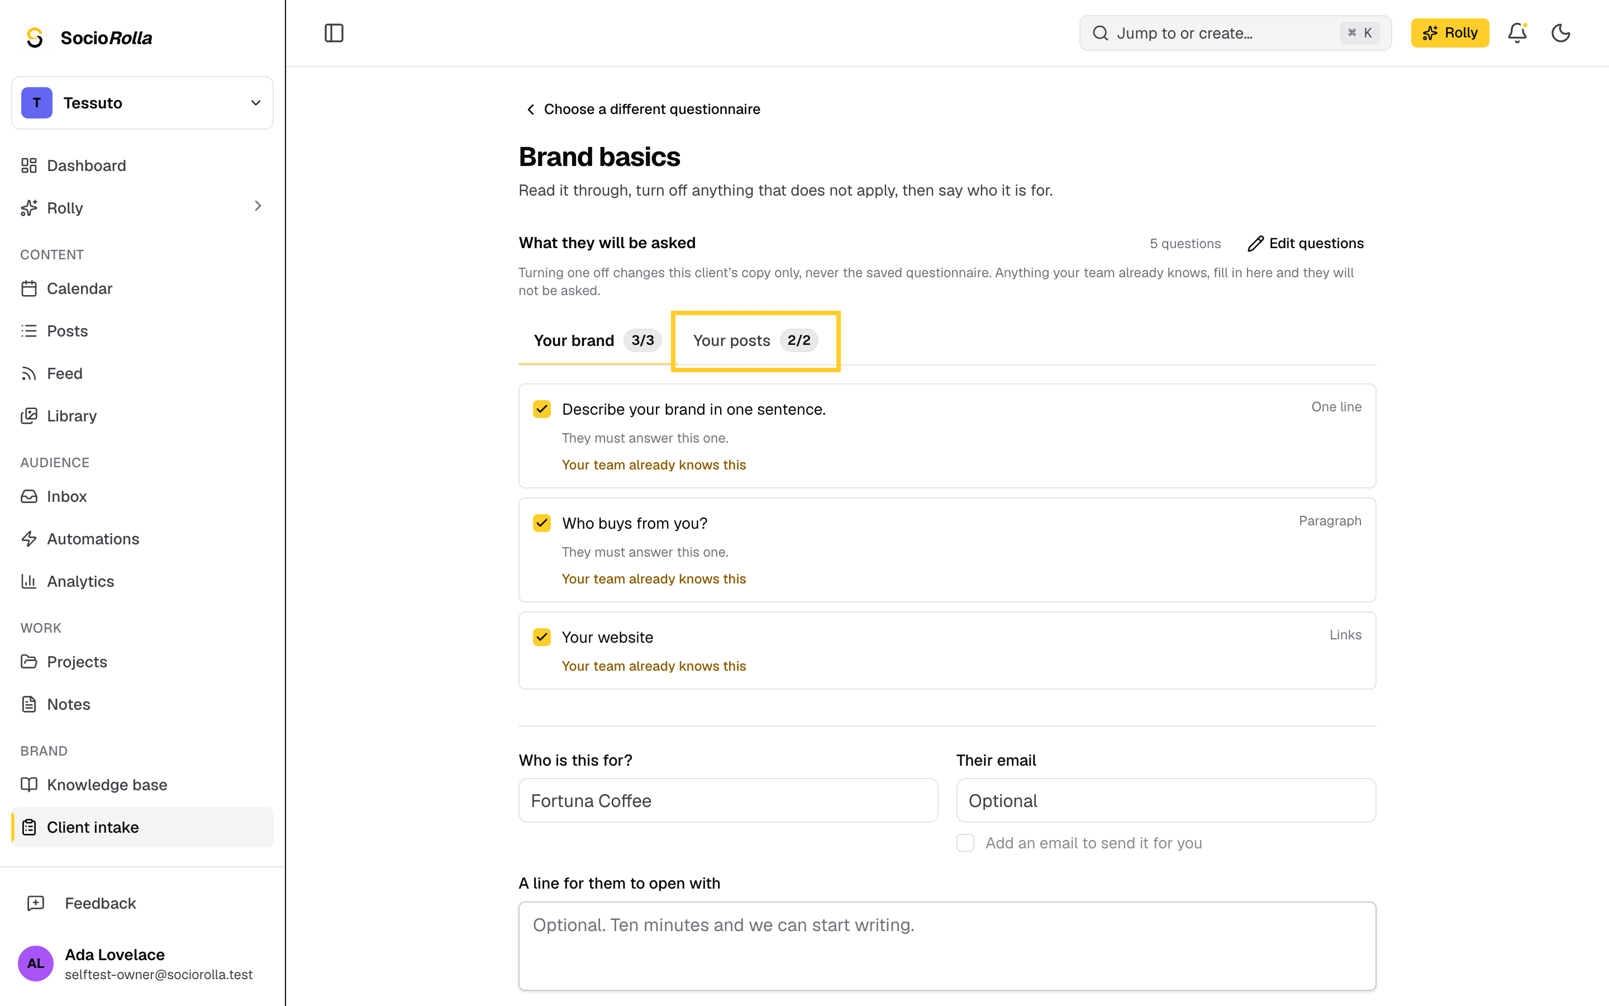
Task: Click the Automations lightning icon
Action: [x=28, y=539]
